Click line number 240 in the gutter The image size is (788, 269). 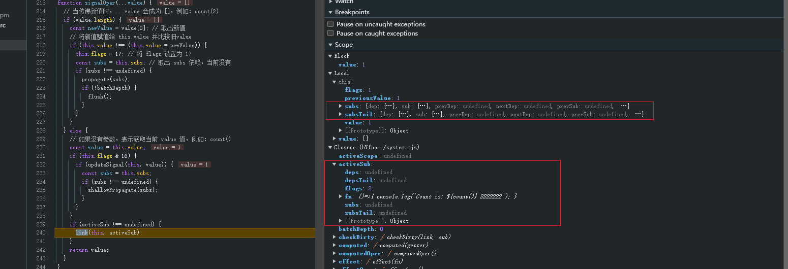coord(41,232)
